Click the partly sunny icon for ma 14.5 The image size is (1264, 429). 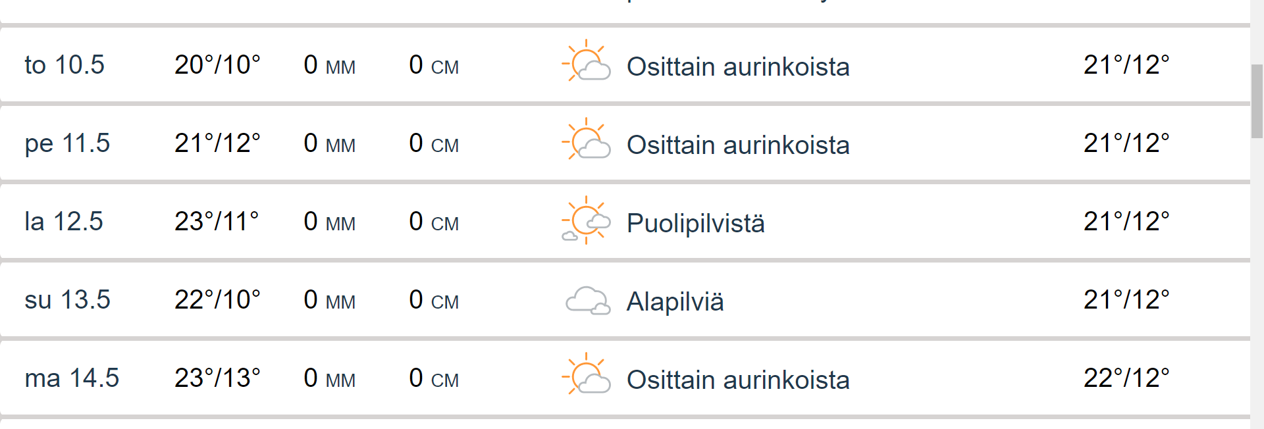(586, 375)
